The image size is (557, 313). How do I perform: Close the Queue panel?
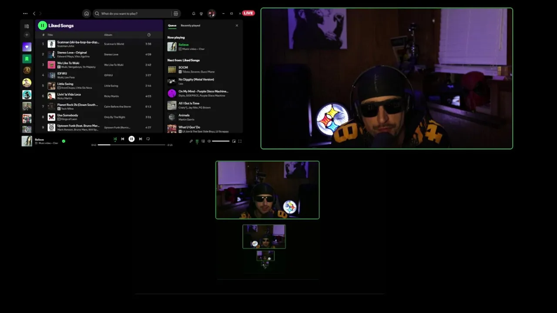pos(237,26)
